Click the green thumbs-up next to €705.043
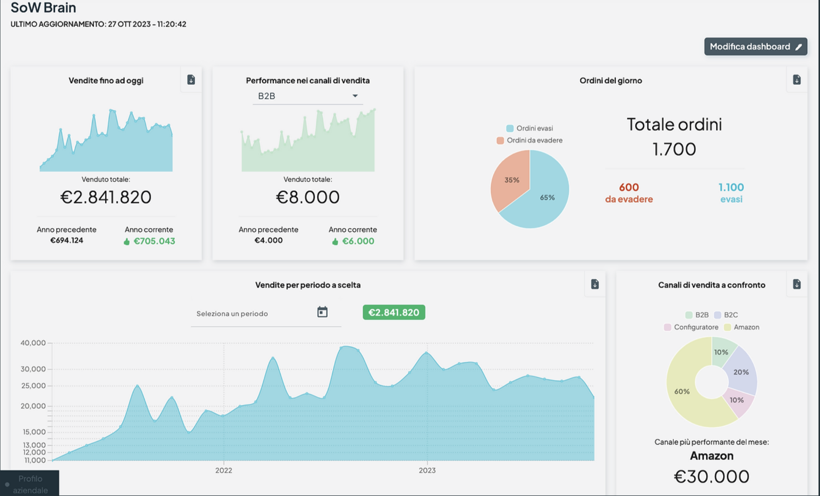This screenshot has height=496, width=820. coord(127,242)
